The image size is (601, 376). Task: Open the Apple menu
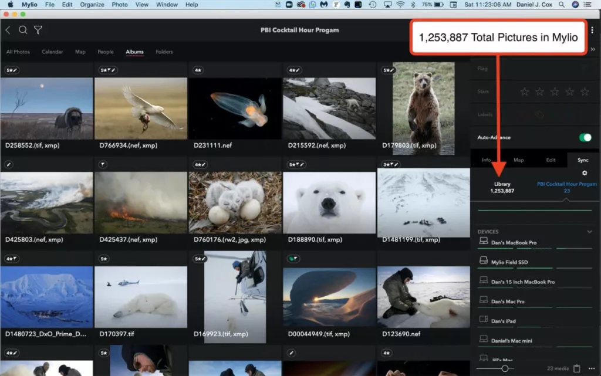(x=11, y=5)
